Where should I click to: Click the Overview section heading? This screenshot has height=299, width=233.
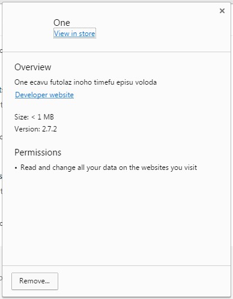33,67
